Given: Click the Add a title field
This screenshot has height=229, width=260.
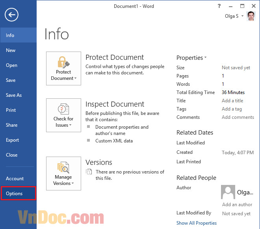Looking at the screenshot, I should click(x=232, y=101).
